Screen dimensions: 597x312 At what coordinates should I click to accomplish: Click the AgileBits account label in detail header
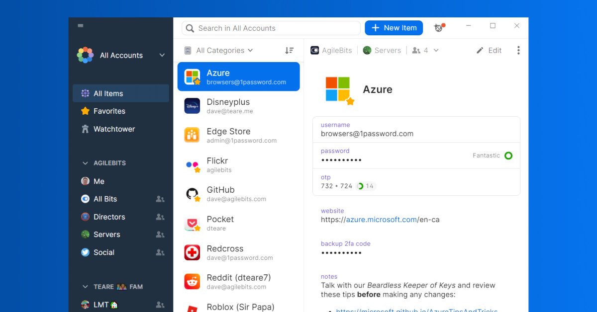pyautogui.click(x=331, y=50)
